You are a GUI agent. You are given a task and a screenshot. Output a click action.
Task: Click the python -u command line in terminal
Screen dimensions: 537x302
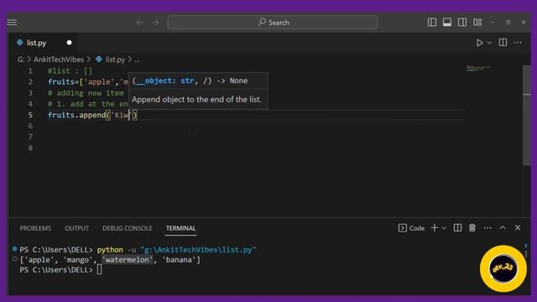tap(176, 250)
